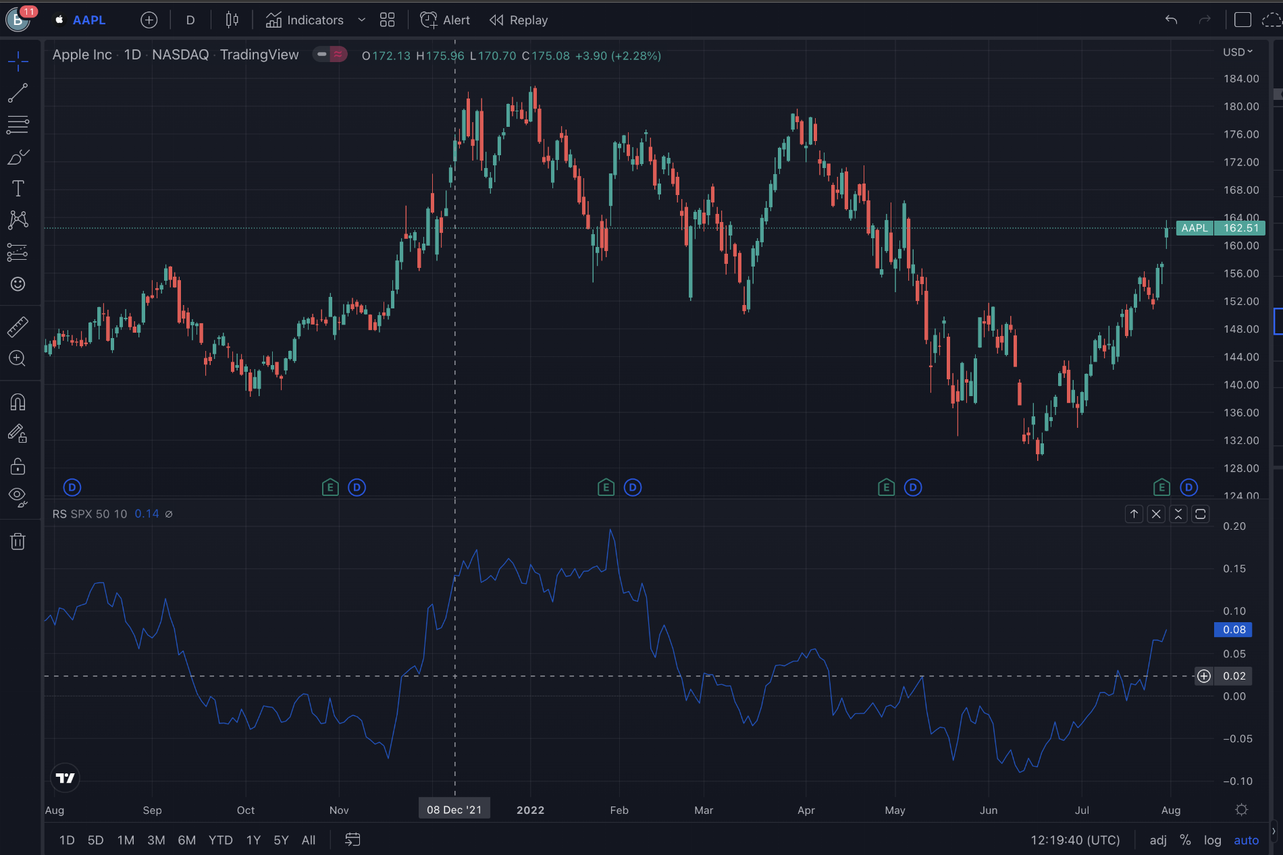Select the 6M time range

pyautogui.click(x=186, y=840)
